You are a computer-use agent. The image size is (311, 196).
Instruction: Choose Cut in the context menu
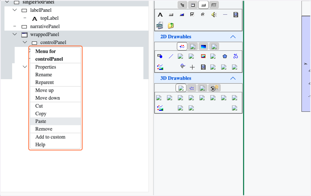tap(55, 106)
